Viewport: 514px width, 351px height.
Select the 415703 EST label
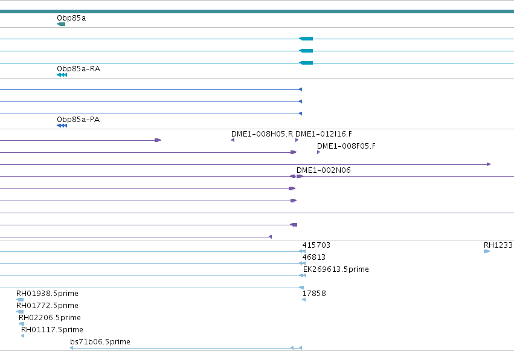click(316, 245)
